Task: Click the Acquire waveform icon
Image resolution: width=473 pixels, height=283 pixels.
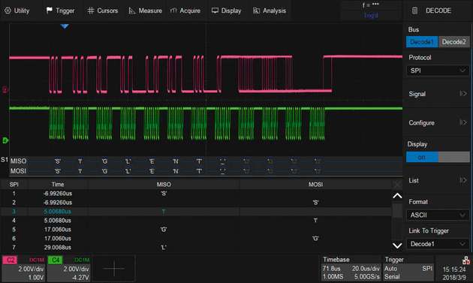Action: [173, 11]
